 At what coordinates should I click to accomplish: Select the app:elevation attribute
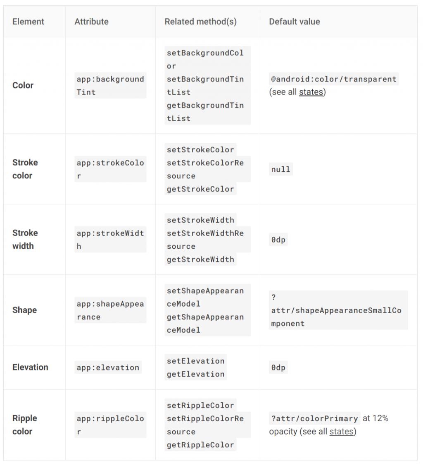(108, 368)
